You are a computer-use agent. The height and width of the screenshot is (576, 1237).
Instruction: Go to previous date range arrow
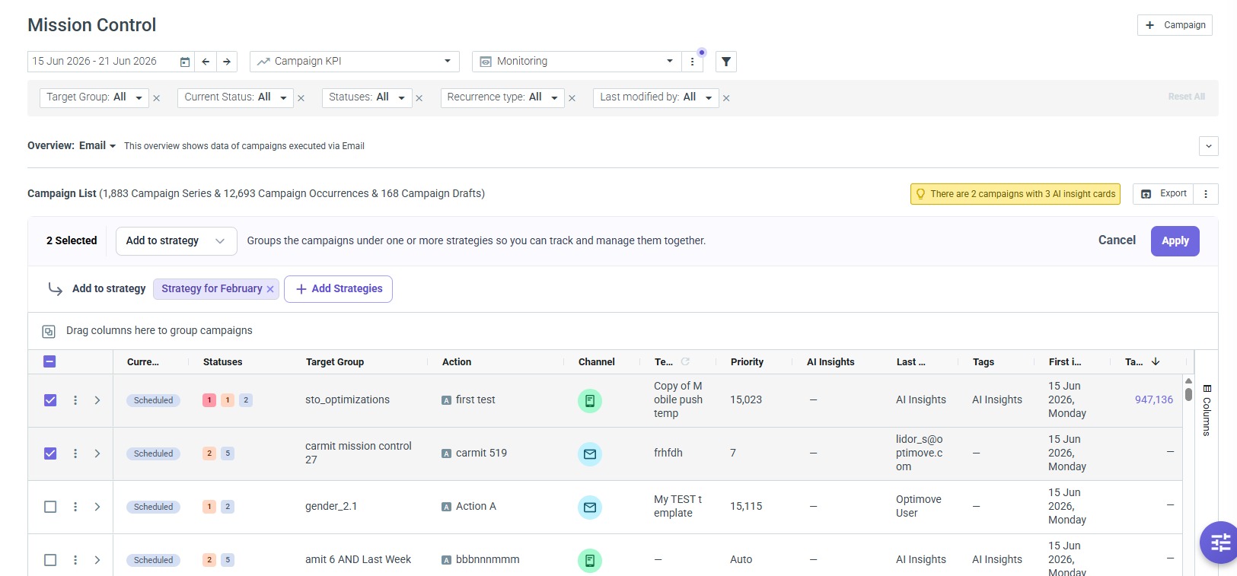click(206, 62)
